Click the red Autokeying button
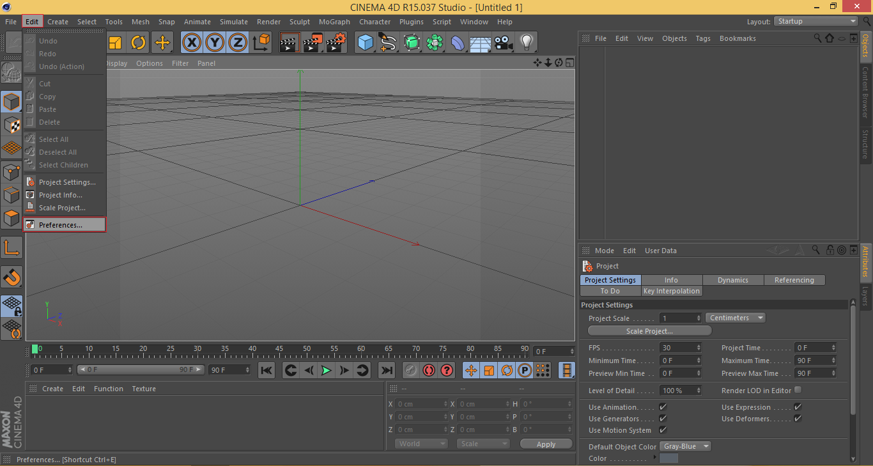Viewport: 873px width, 466px height. point(428,370)
